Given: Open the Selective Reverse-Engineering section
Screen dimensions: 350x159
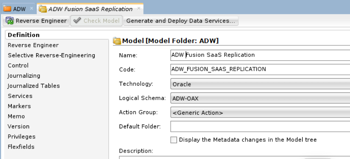Looking at the screenshot, I should pos(51,55).
